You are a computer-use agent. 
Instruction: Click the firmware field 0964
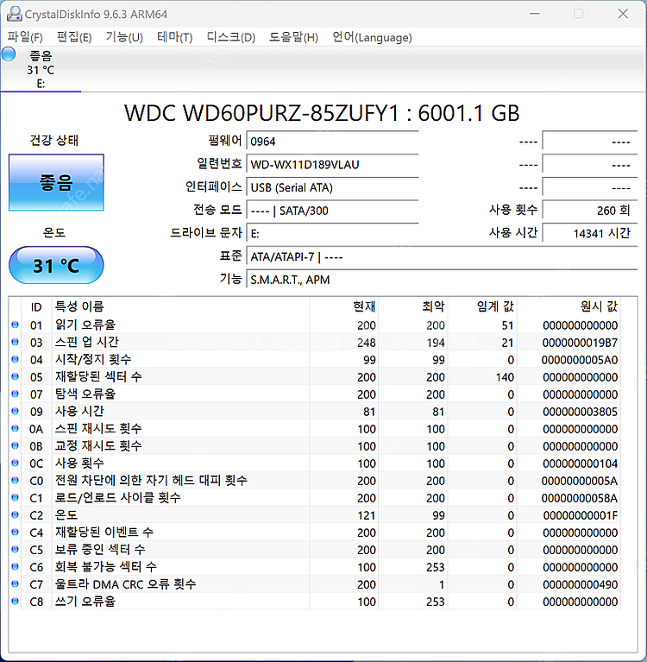pyautogui.click(x=332, y=142)
